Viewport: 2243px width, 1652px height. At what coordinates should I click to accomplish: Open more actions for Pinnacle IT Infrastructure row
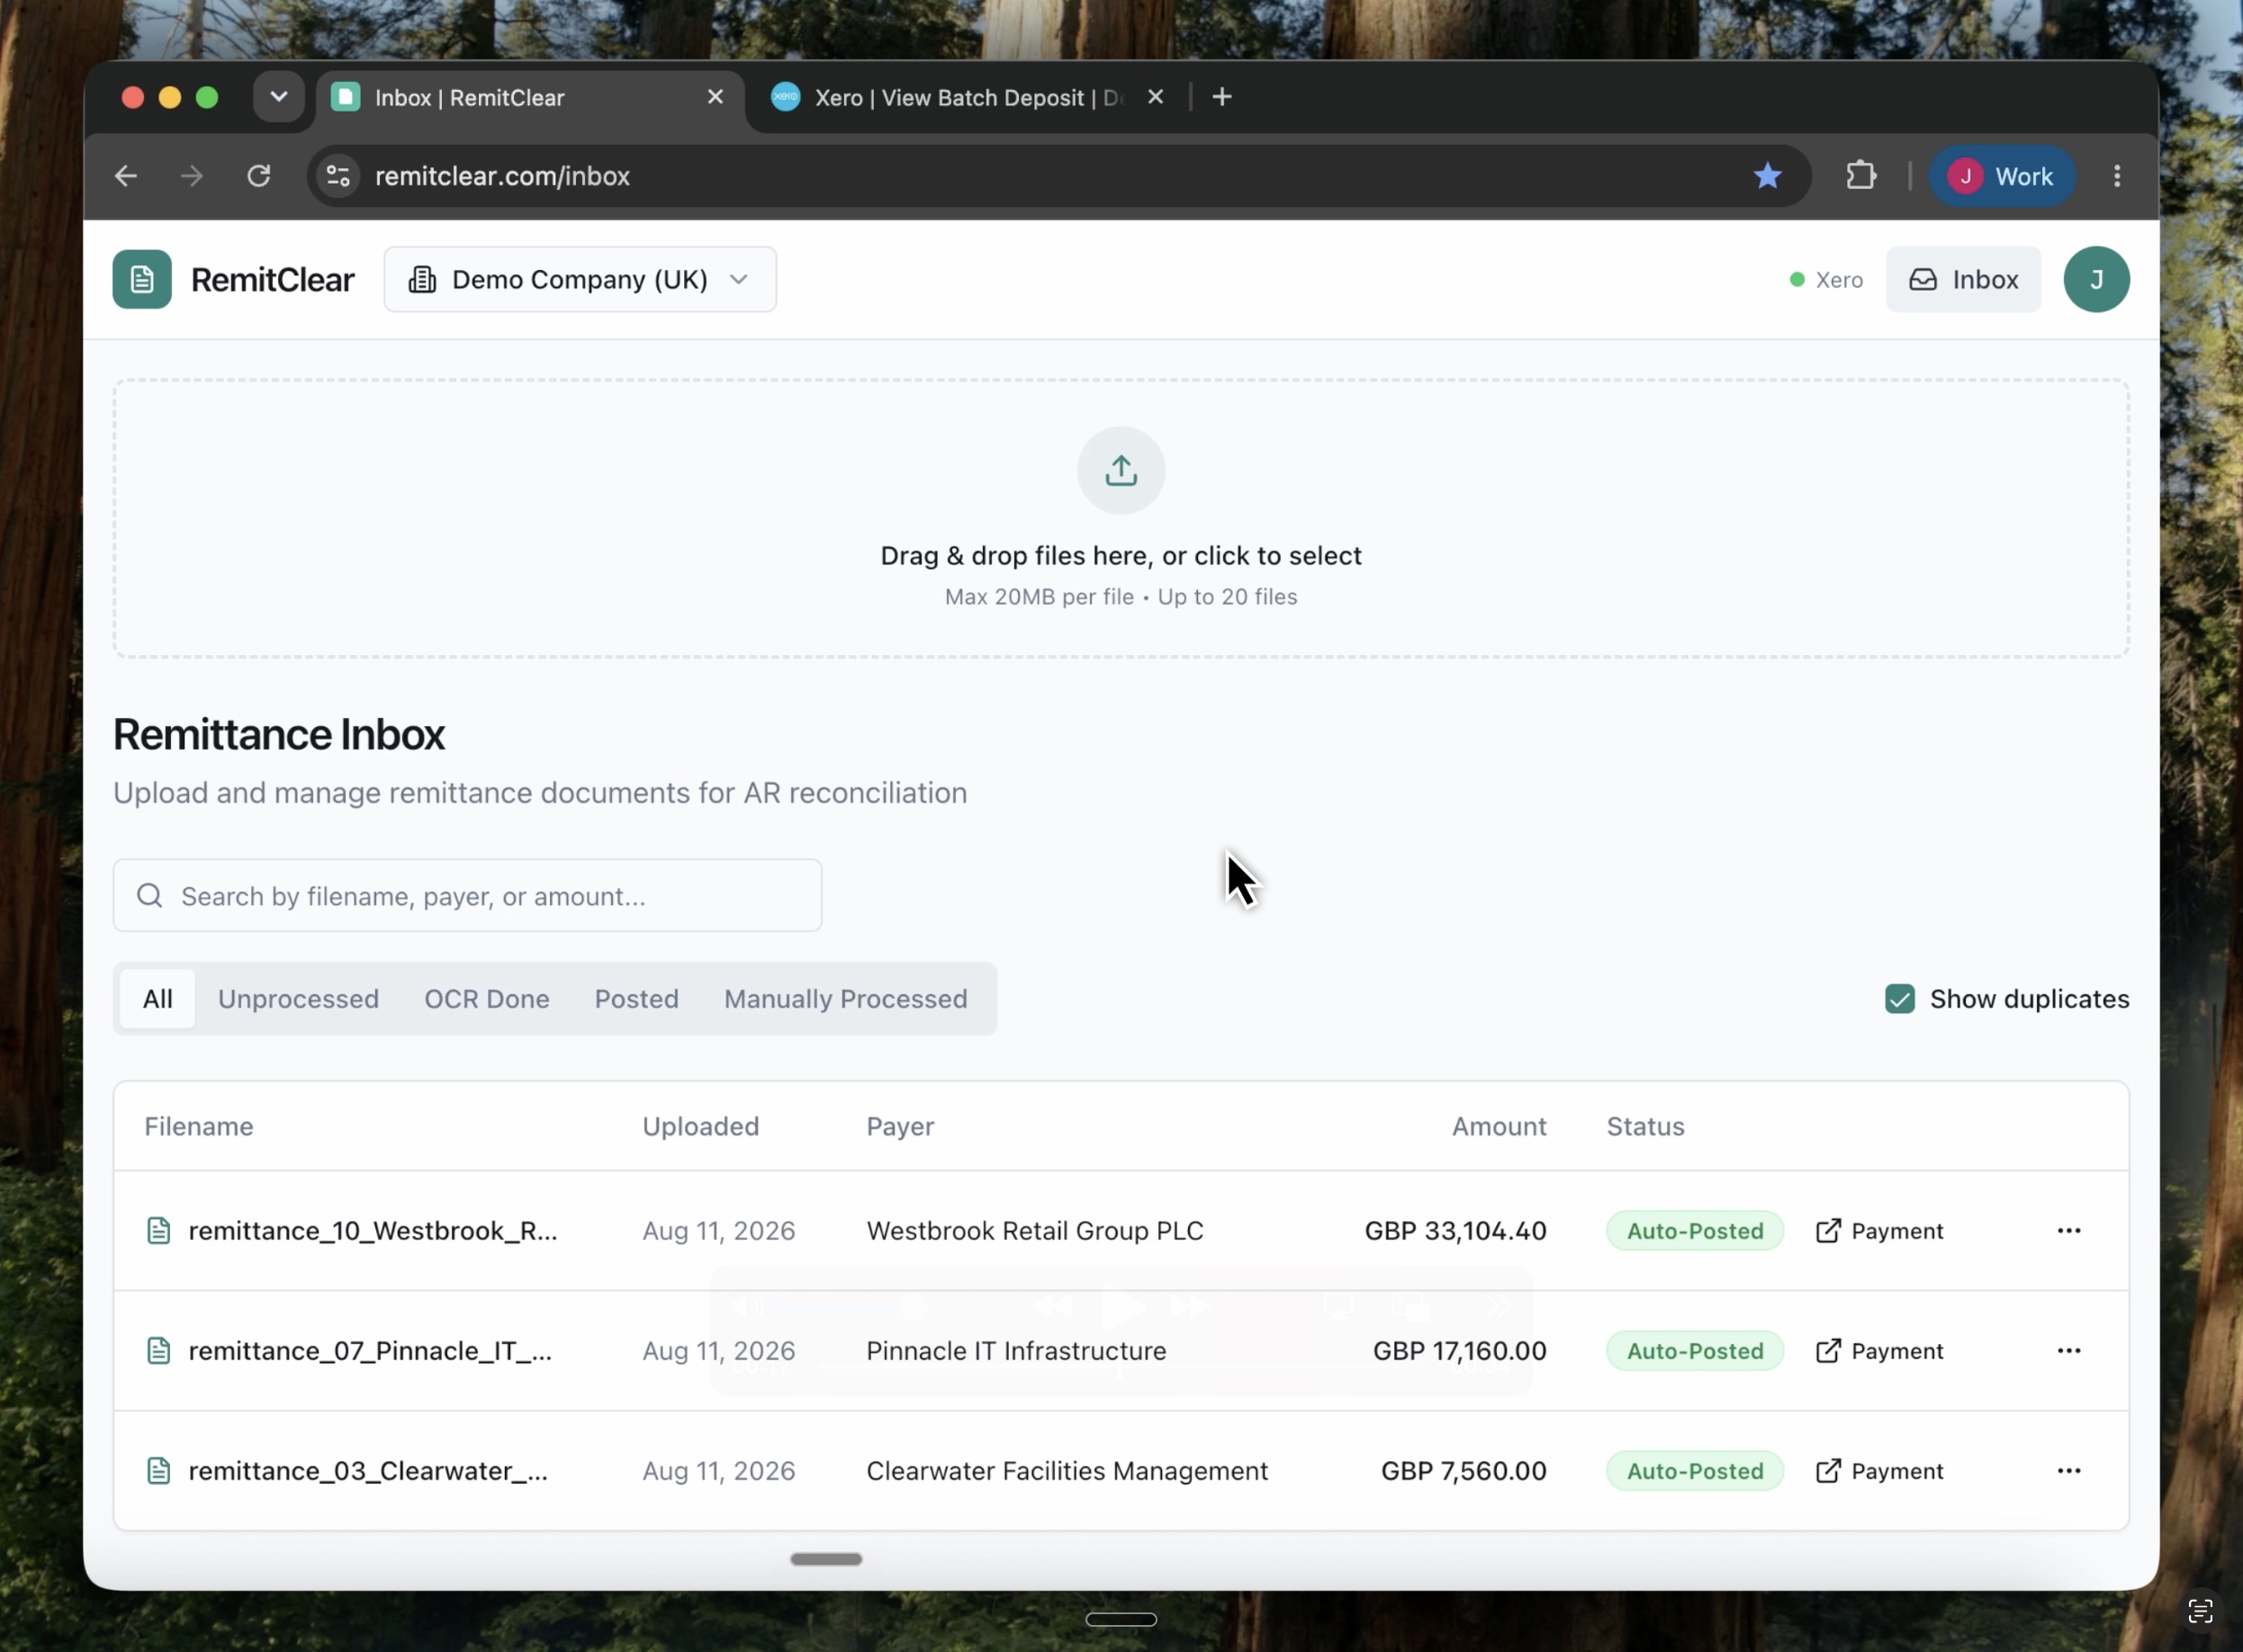[2069, 1351]
